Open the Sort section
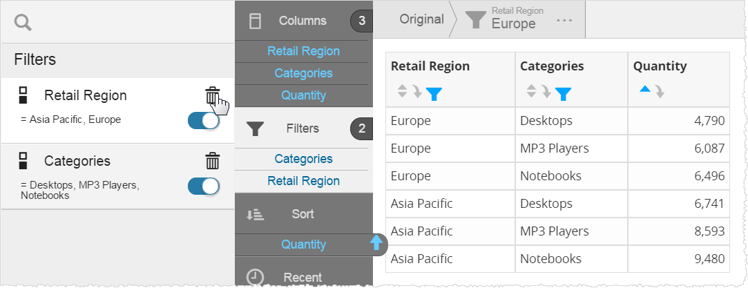 tap(303, 214)
